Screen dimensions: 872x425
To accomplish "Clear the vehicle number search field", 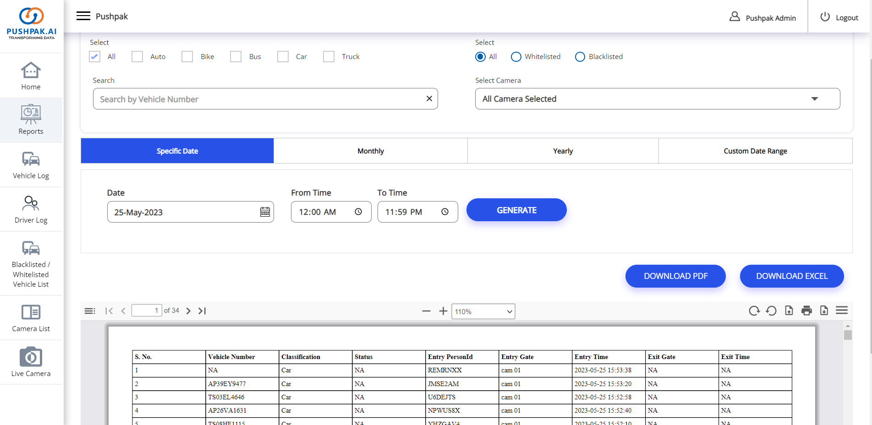I will click(x=429, y=99).
